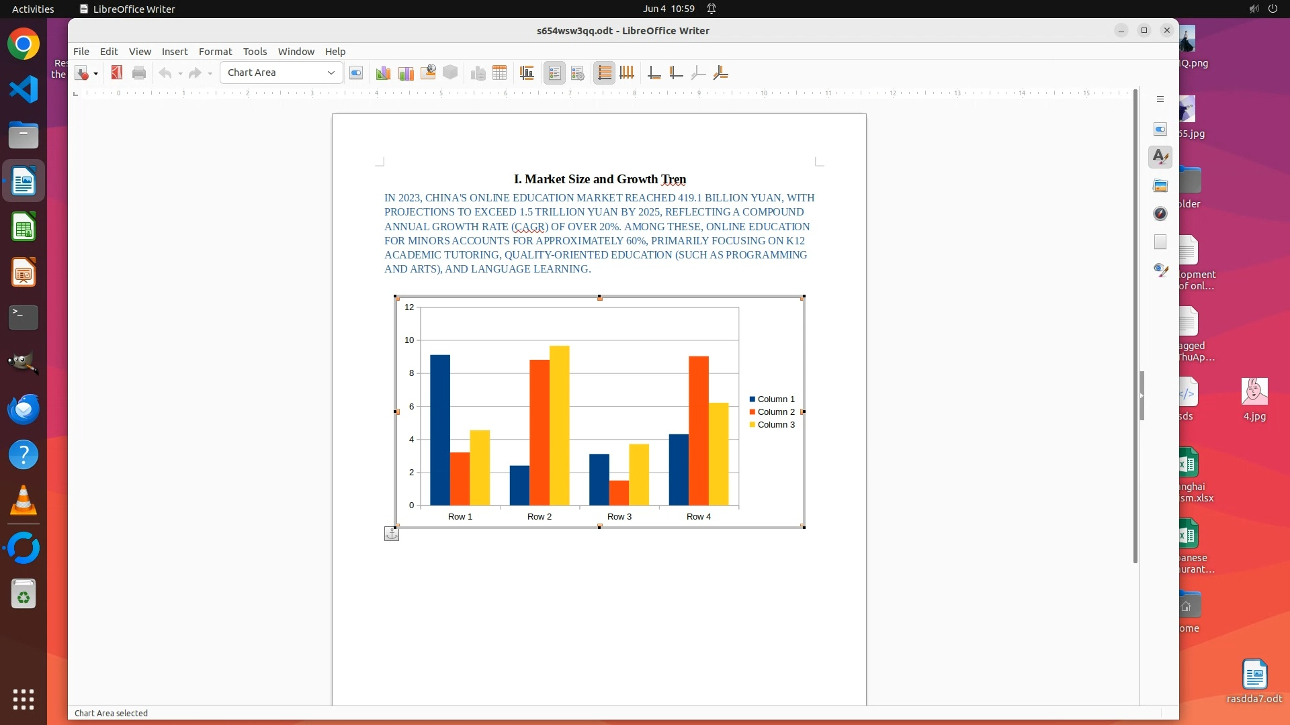Expand the Chart Area element dropdown
Viewport: 1290px width, 725px height.
pos(331,72)
